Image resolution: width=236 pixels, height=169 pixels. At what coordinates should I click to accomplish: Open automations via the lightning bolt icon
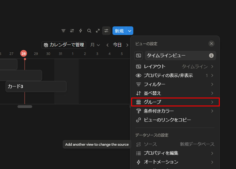pyautogui.click(x=81, y=31)
